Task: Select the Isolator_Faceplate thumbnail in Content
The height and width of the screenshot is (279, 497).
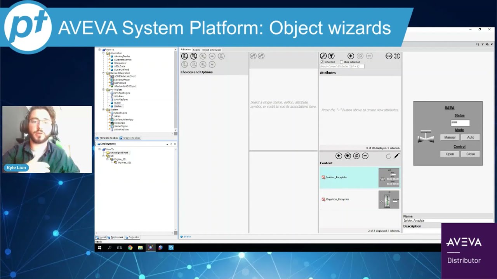Action: tap(389, 177)
